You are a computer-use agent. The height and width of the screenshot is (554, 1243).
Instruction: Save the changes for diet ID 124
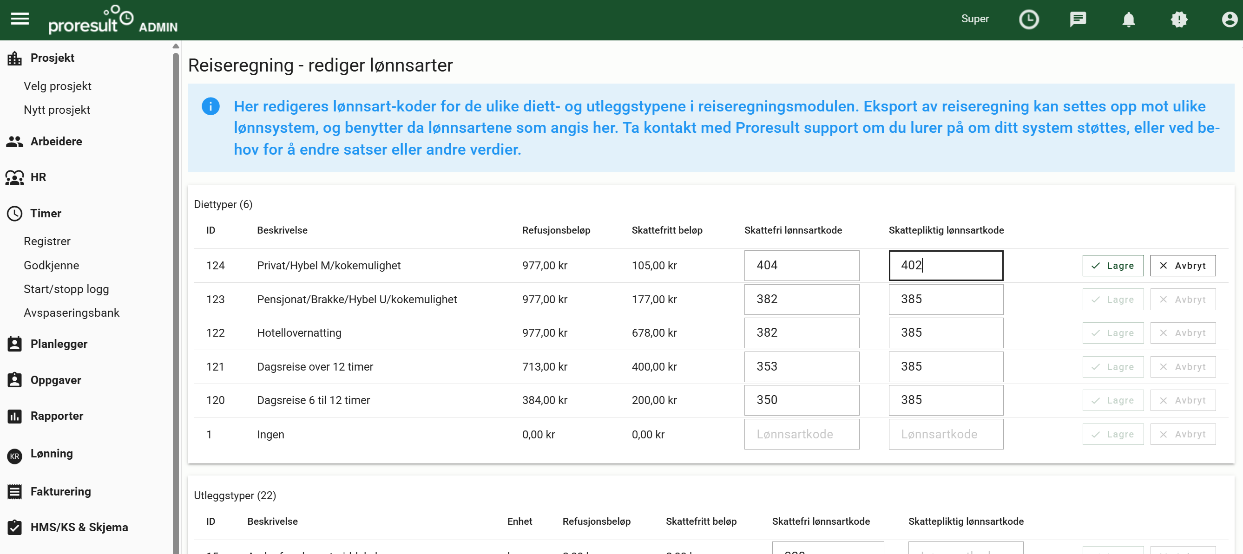pyautogui.click(x=1113, y=266)
